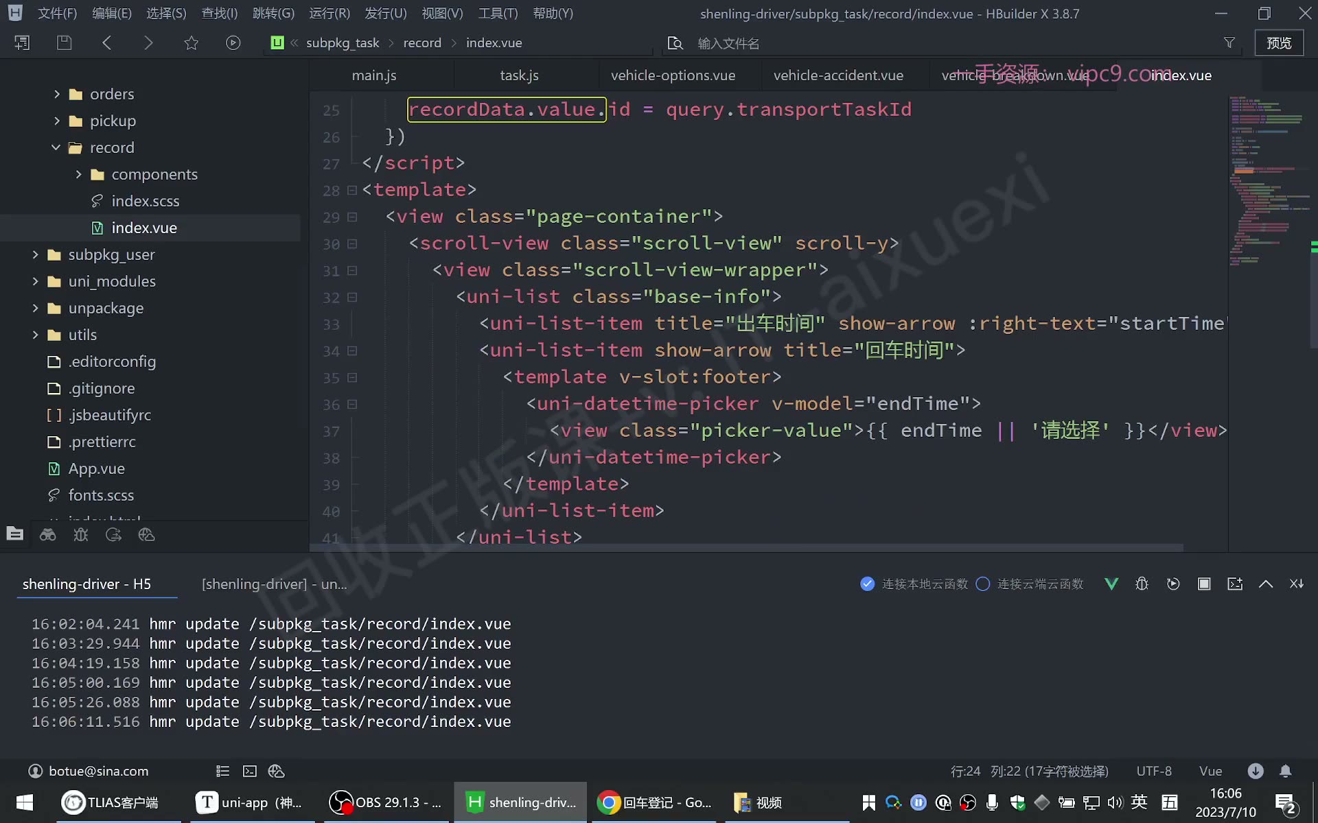Expand the components folder
Viewport: 1318px width, 823px height.
tap(78, 174)
